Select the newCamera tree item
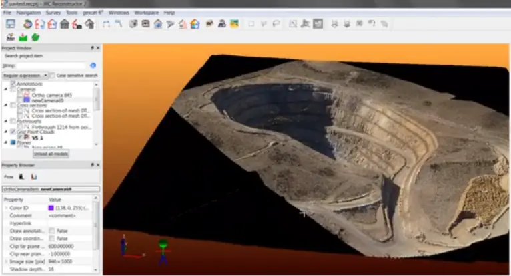Screen dimensions: 511x276 click(47, 100)
